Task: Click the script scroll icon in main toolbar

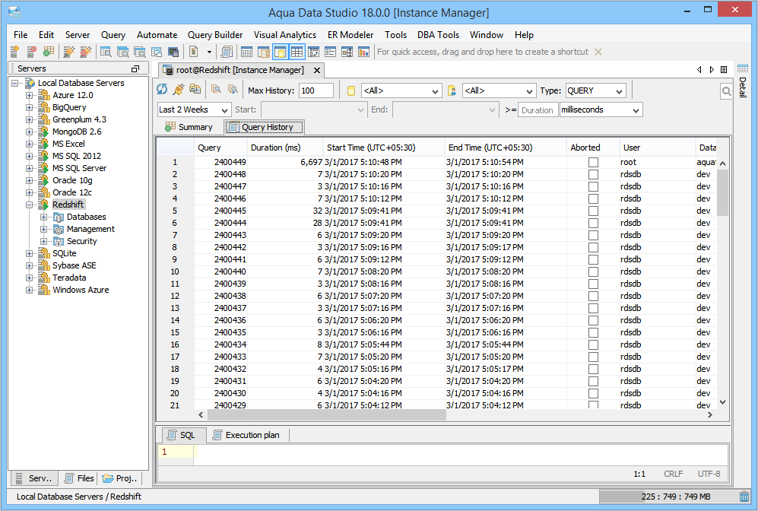Action: pos(227,52)
